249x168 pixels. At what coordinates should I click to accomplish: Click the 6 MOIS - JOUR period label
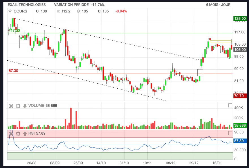[218, 5]
